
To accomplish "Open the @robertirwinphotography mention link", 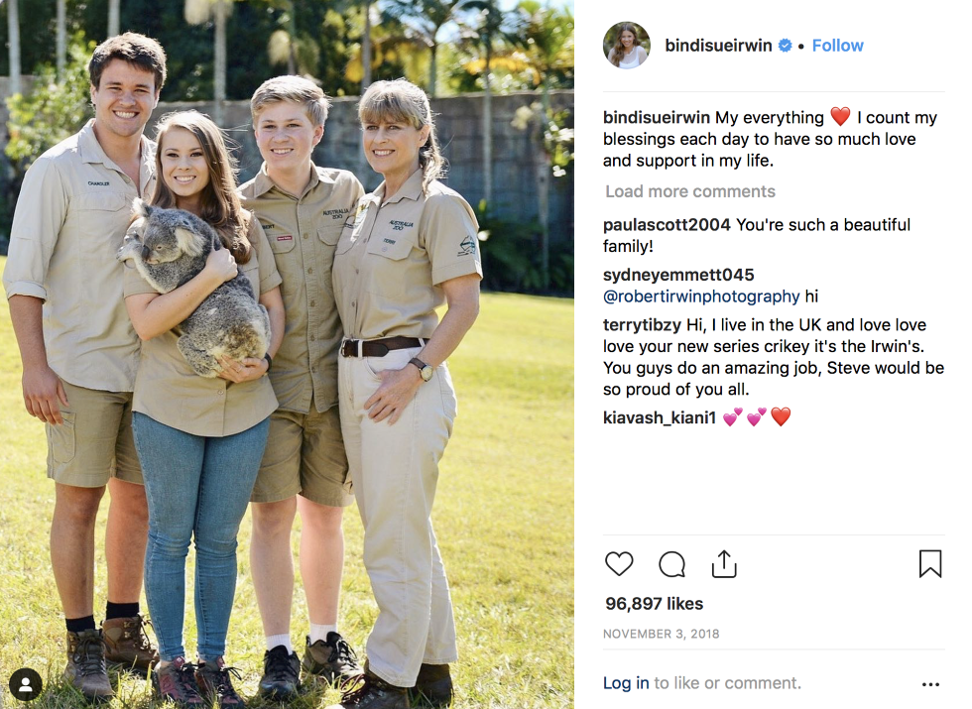I will pos(701,296).
